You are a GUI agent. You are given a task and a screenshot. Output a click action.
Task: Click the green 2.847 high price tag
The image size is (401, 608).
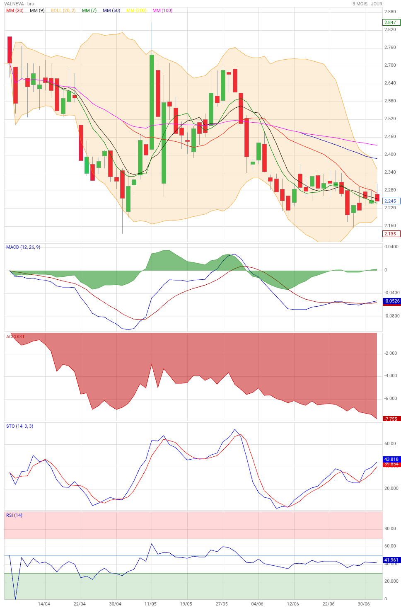point(391,22)
